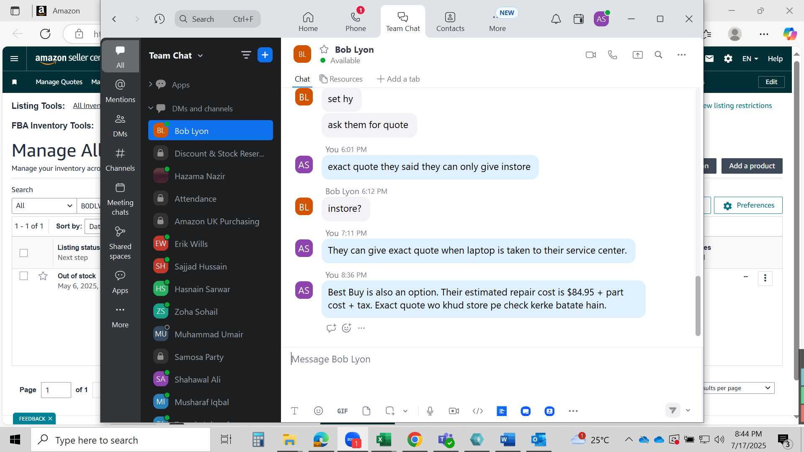804x452 pixels.
Task: Switch to the Phone tab
Action: [x=356, y=22]
